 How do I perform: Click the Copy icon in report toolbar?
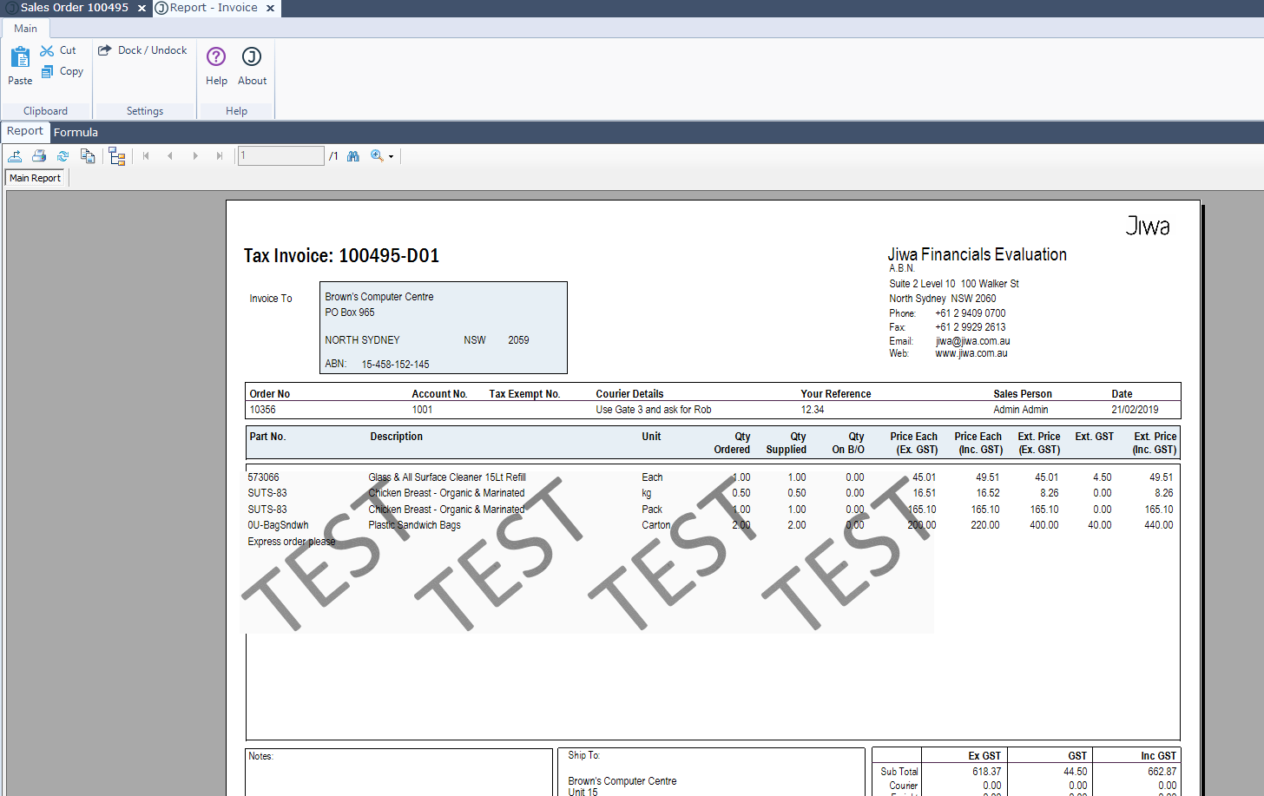(88, 156)
